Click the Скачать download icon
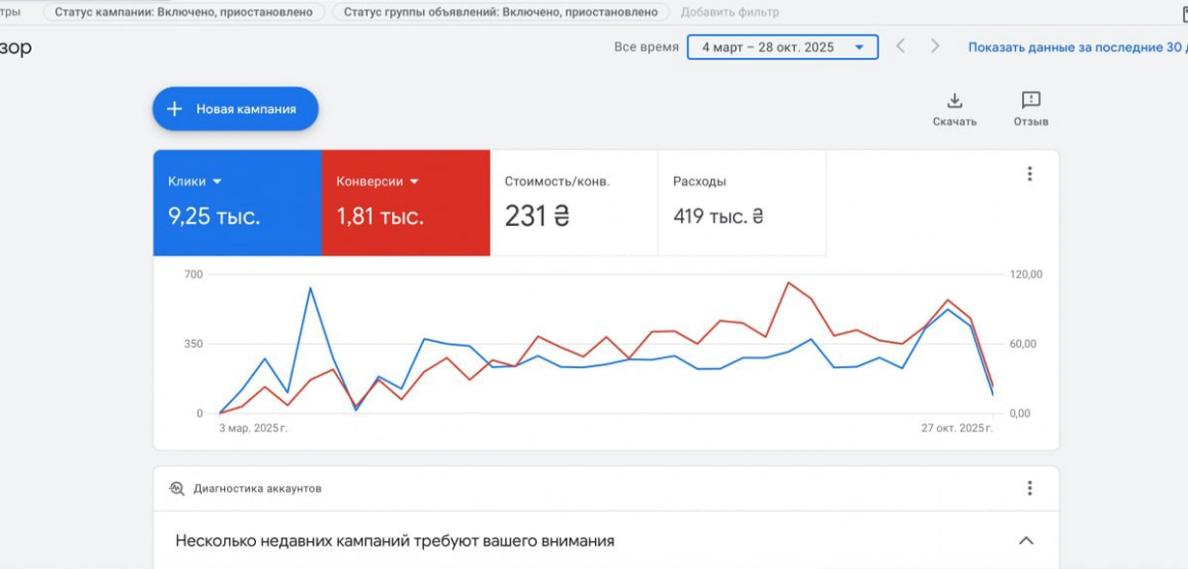1188x569 pixels. (x=954, y=101)
